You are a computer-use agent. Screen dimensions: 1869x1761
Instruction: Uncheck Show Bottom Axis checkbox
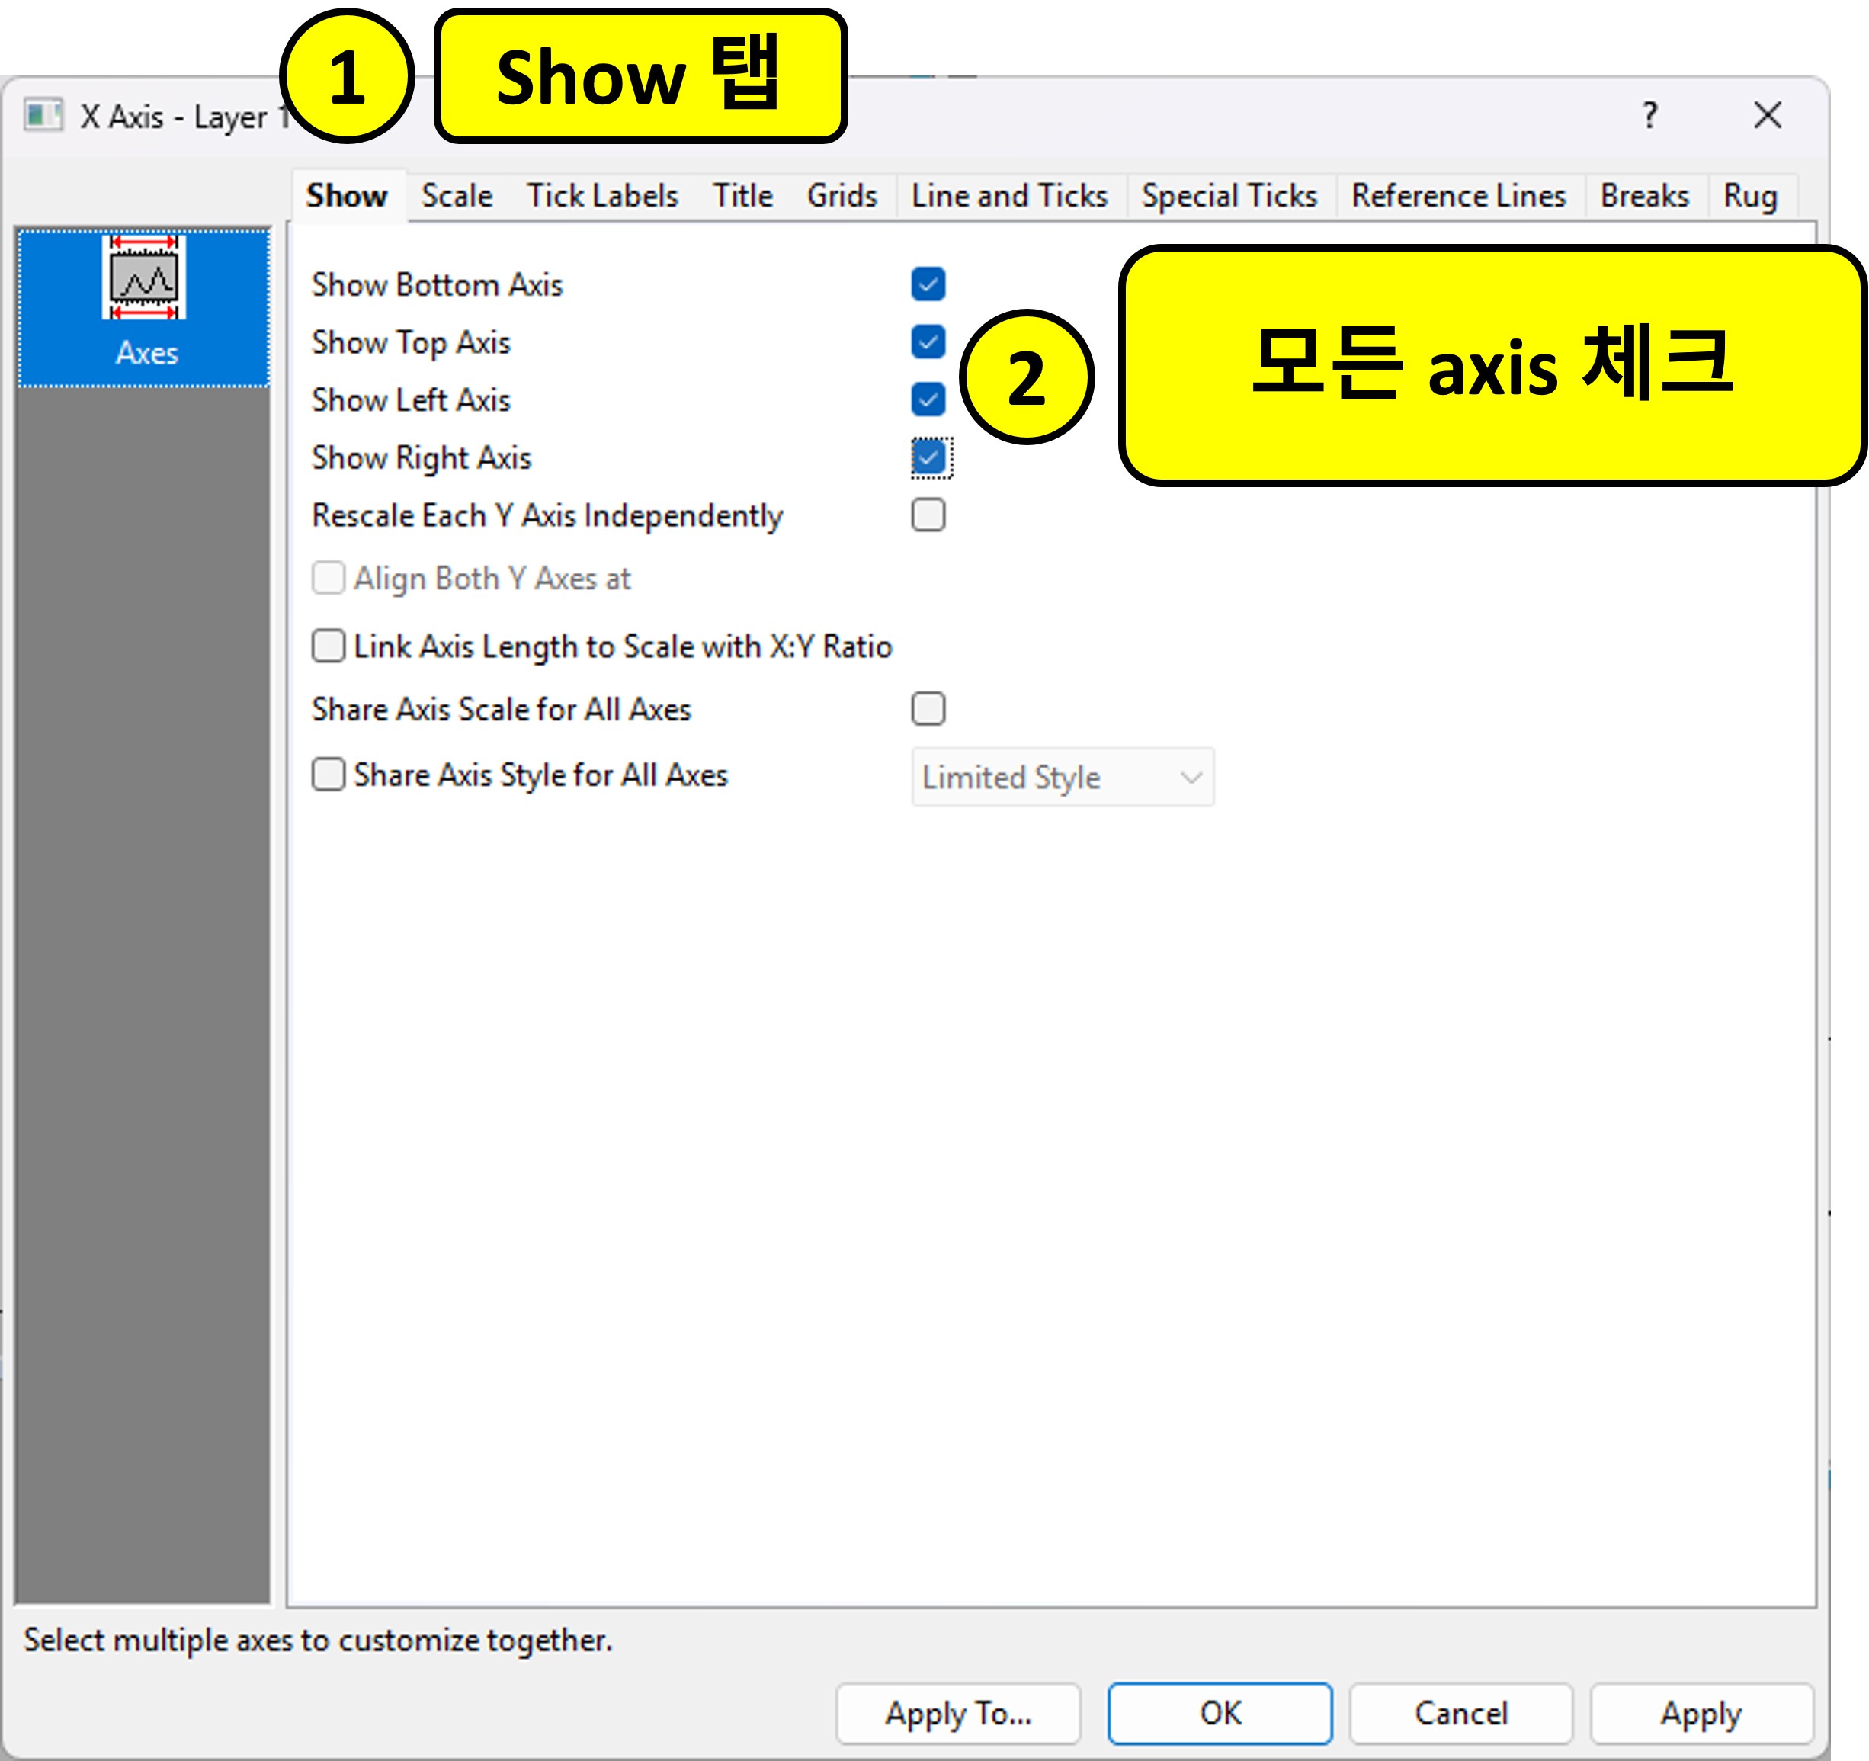(927, 284)
